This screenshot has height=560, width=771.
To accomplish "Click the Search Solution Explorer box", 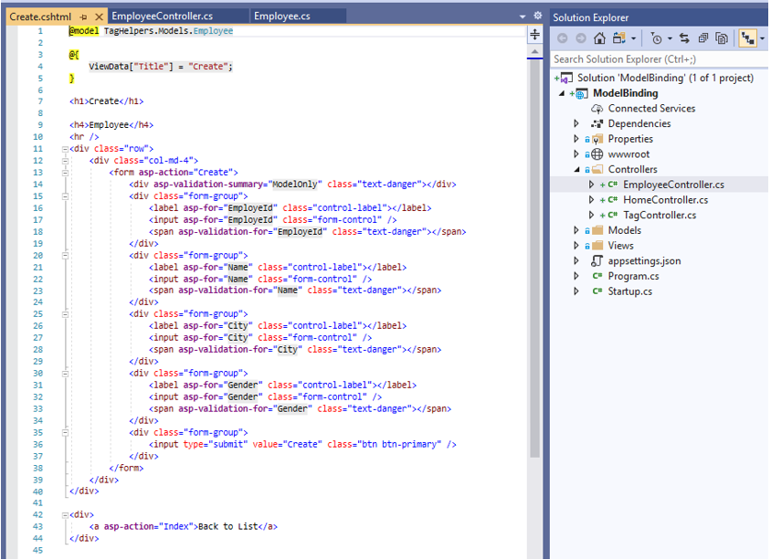I will [659, 59].
